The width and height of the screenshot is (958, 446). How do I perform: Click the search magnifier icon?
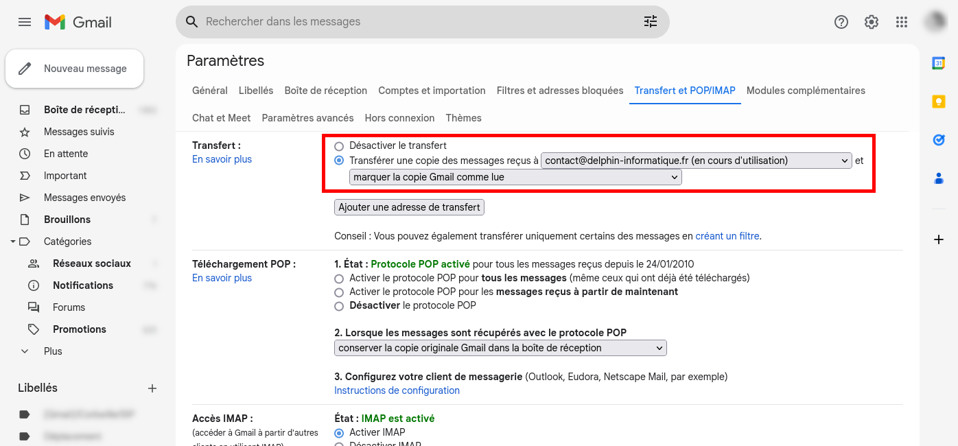point(192,22)
